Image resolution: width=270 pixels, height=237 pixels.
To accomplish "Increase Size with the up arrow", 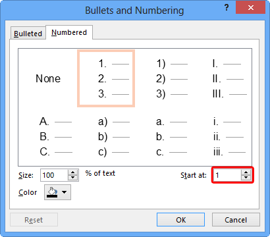I will 72,172.
